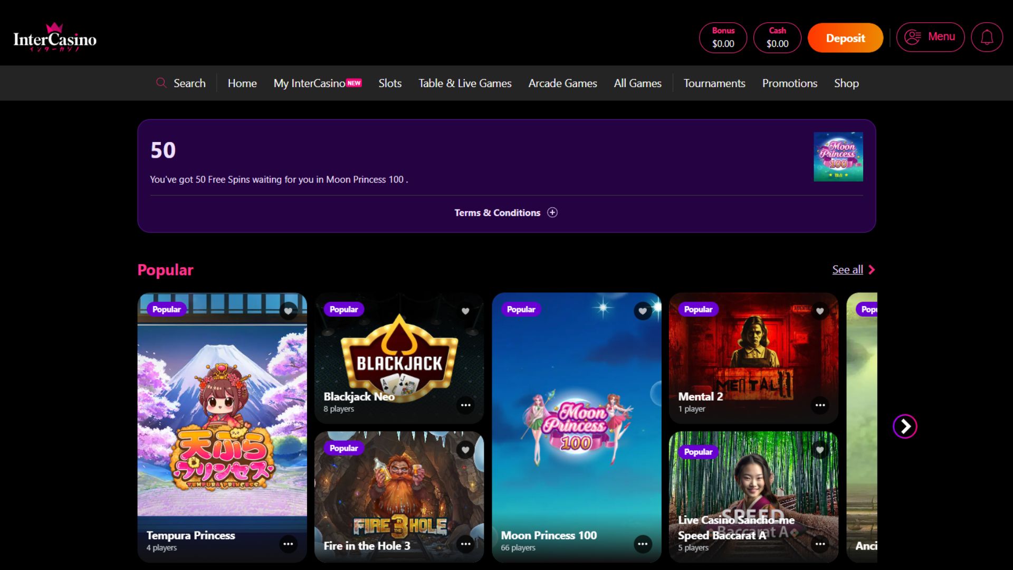Open All Games category
The image size is (1013, 570).
click(x=637, y=83)
